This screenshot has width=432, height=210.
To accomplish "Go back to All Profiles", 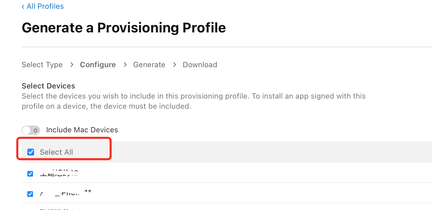I will coord(45,6).
